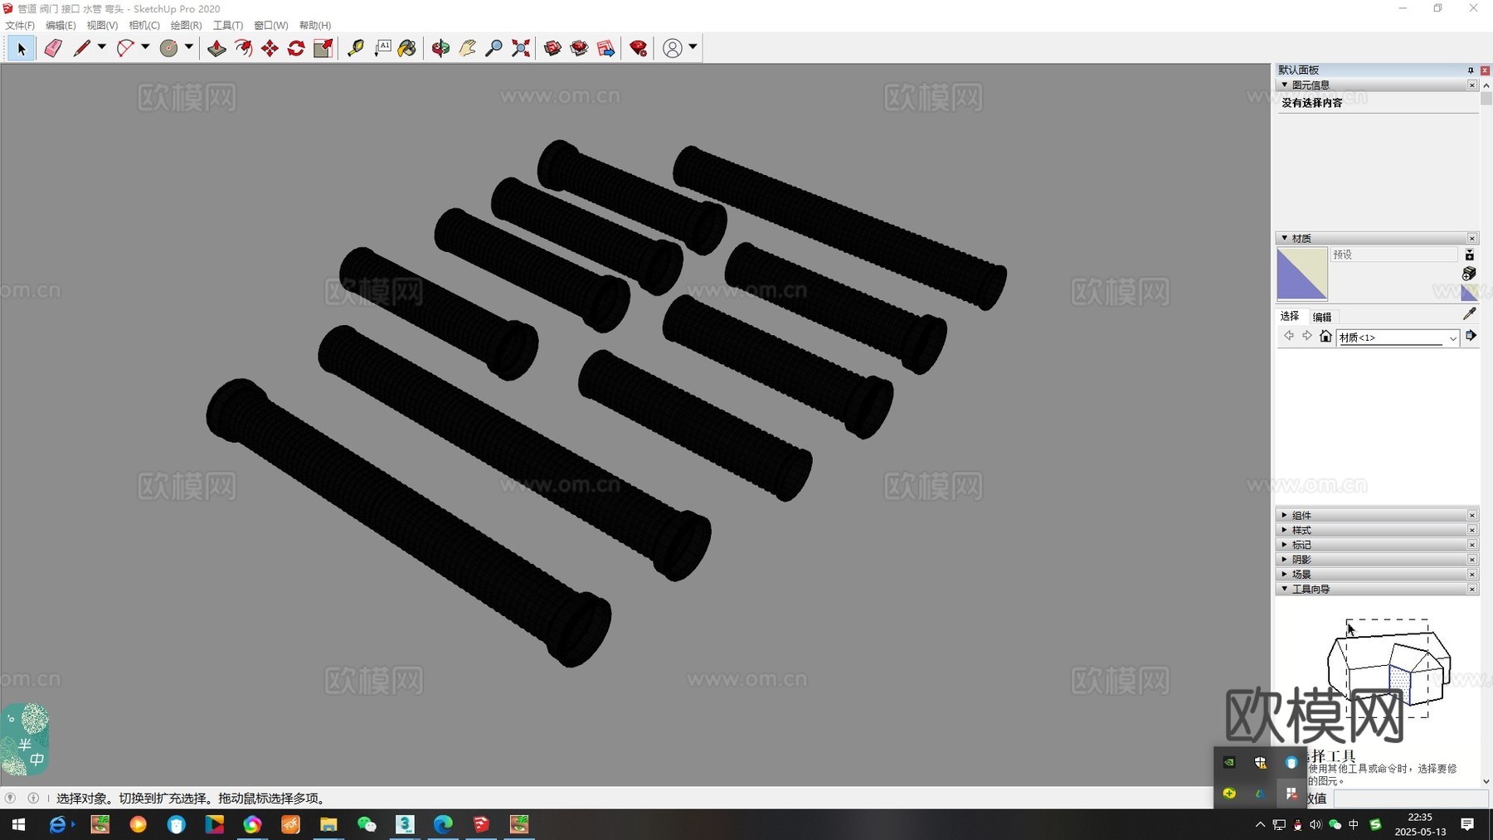Pick the Eraser tool

click(53, 49)
